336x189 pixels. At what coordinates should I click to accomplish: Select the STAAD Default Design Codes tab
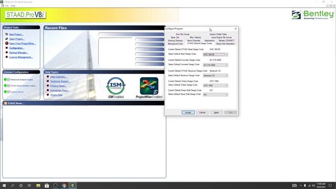pyautogui.click(x=199, y=43)
